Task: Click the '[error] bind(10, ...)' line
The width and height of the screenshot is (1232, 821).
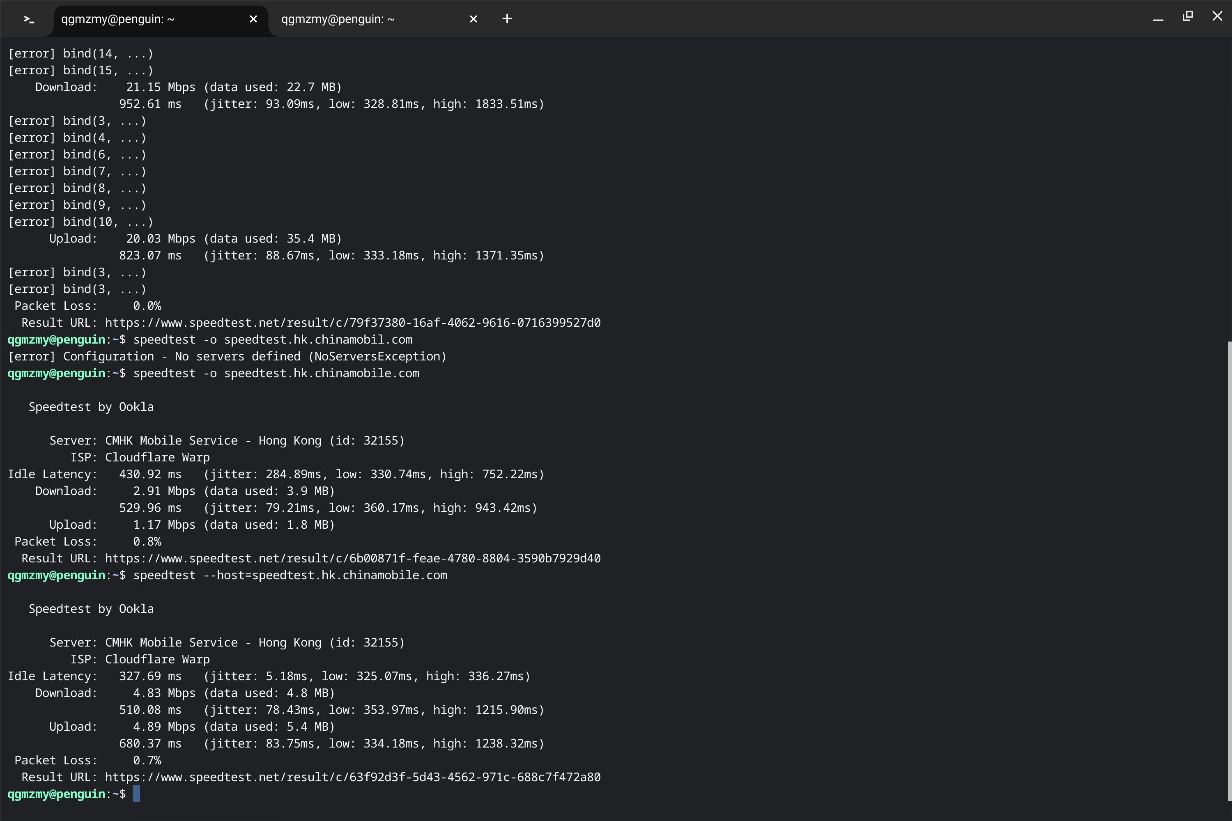Action: point(80,222)
